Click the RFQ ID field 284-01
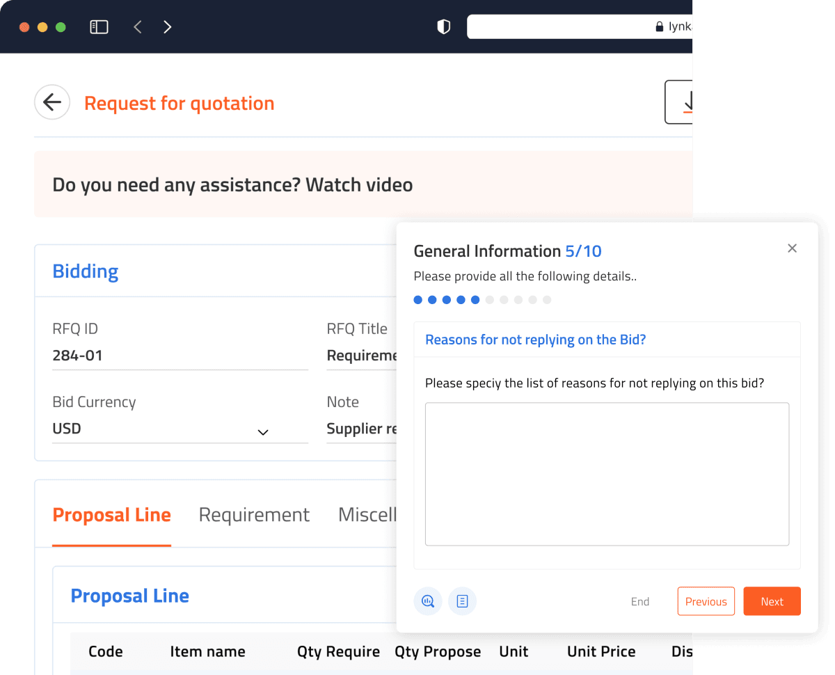Image resolution: width=835 pixels, height=675 pixels. coord(180,356)
